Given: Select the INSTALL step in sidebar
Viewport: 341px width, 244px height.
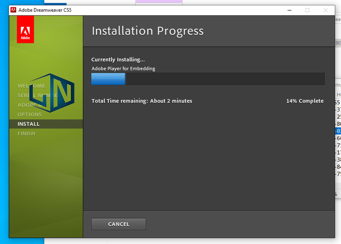Looking at the screenshot, I should [46, 124].
